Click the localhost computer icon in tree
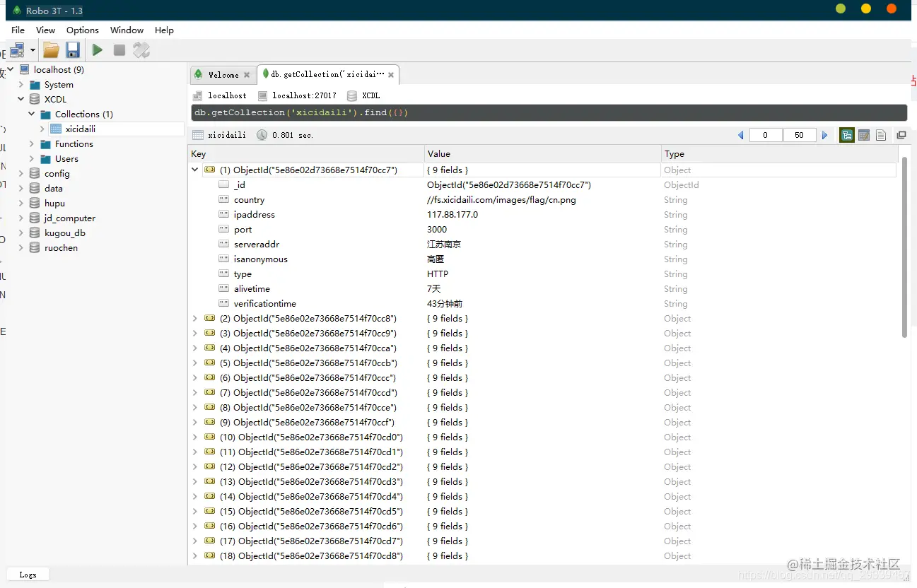 coord(24,69)
